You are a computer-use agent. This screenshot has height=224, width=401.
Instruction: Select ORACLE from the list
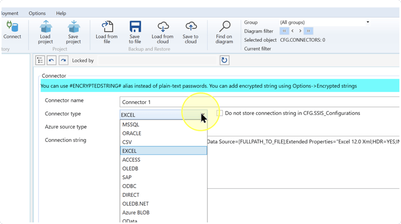[163, 133]
